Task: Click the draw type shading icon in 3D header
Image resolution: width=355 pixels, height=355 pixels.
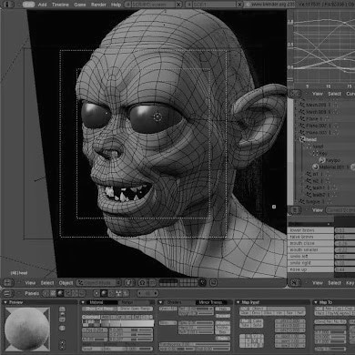Action: point(129,283)
